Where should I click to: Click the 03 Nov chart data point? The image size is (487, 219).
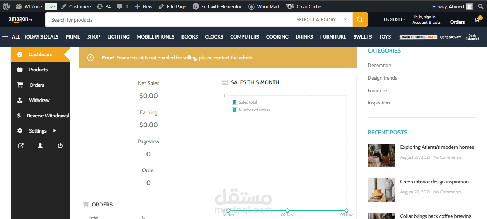(x=347, y=210)
